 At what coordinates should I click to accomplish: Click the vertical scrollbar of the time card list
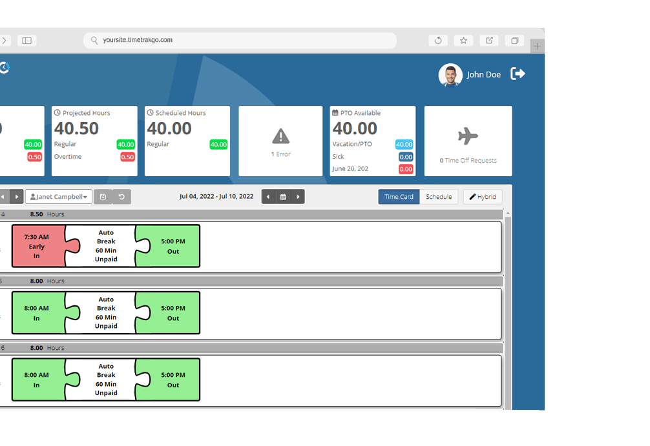(508, 312)
